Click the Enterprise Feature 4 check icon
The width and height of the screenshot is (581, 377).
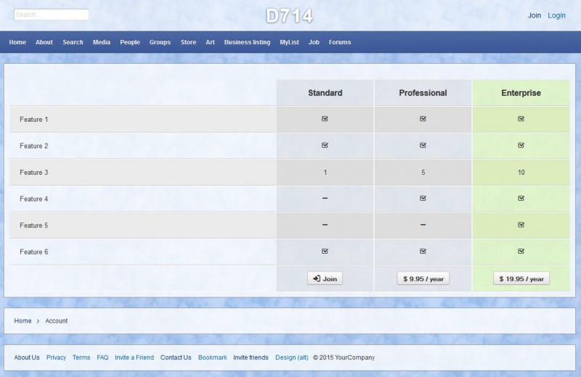pos(521,199)
